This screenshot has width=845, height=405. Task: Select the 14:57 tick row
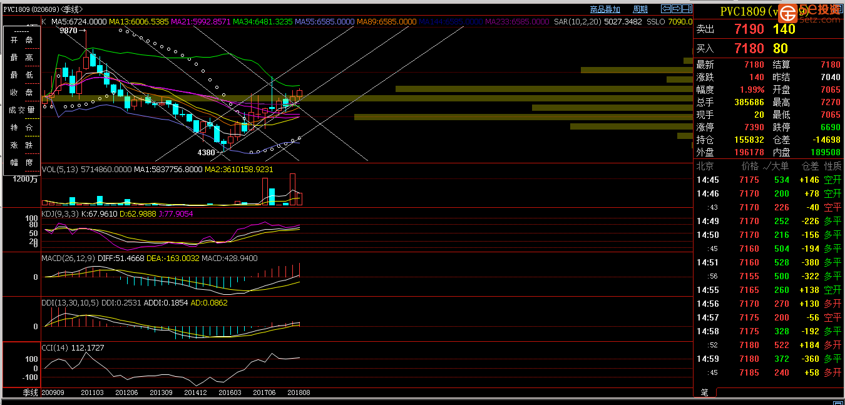(x=769, y=317)
